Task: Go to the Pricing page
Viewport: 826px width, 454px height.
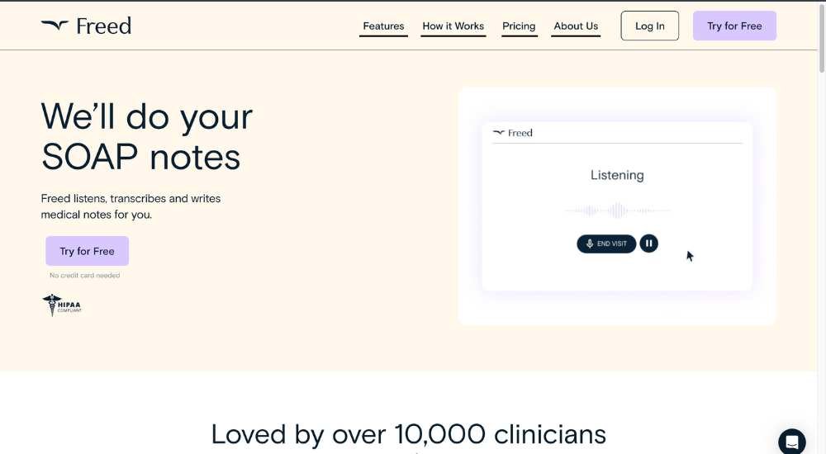Action: (519, 26)
